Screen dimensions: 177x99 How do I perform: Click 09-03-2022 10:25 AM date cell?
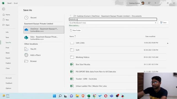tap(151, 57)
